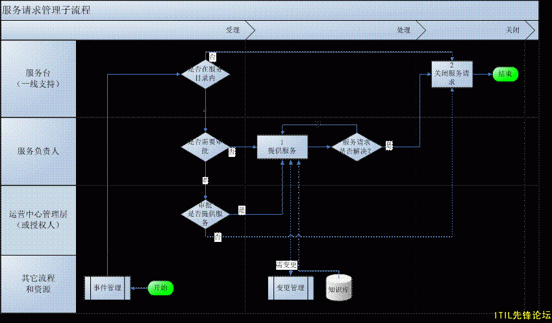Click the 需变更 connector label
The height and width of the screenshot is (323, 552).
[286, 264]
